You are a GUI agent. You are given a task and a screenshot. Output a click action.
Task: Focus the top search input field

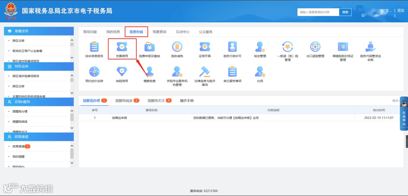318,12
